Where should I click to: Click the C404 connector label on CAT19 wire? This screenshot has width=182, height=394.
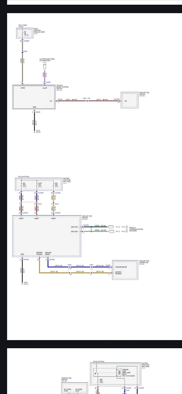tap(69, 265)
